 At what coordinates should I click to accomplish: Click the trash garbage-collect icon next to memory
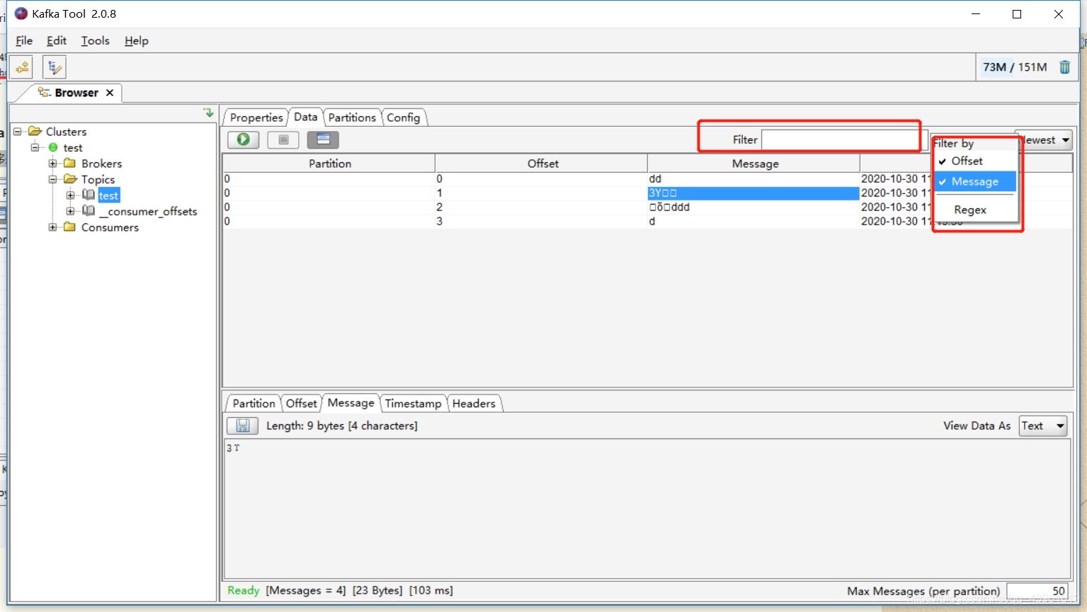pyautogui.click(x=1064, y=67)
